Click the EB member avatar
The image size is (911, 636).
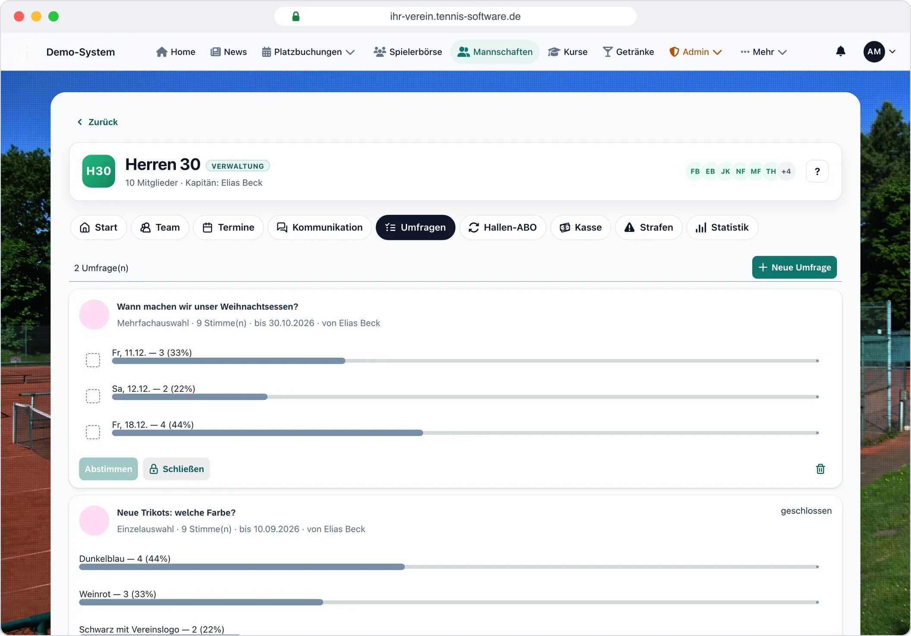pos(710,171)
